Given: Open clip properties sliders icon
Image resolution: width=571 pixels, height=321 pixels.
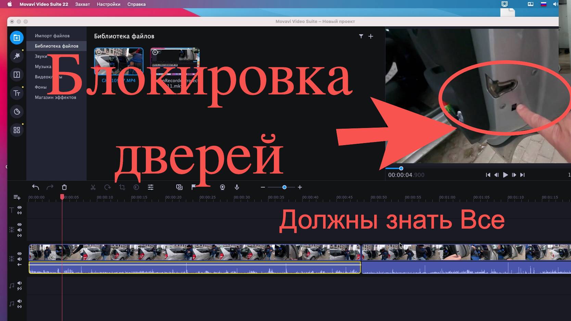Looking at the screenshot, I should pyautogui.click(x=151, y=187).
